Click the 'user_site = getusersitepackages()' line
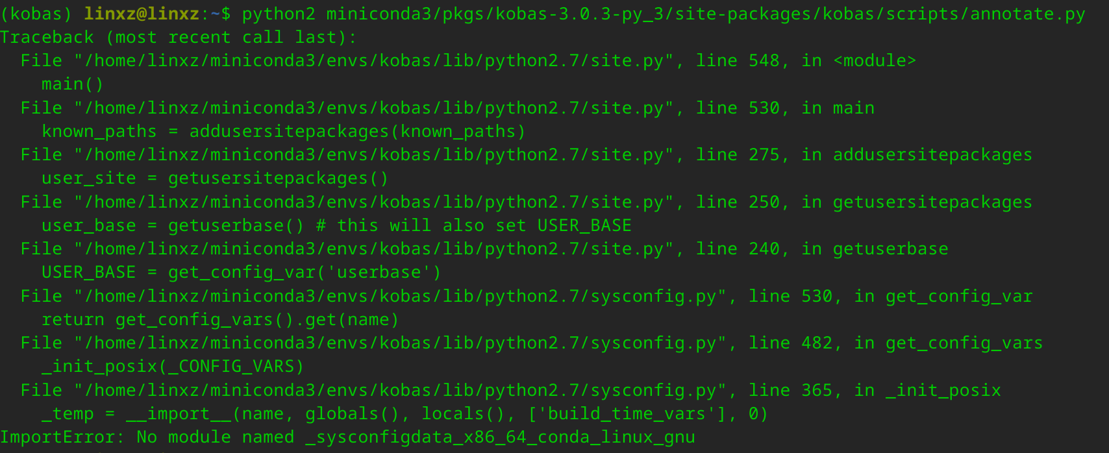The width and height of the screenshot is (1109, 453). (x=215, y=178)
